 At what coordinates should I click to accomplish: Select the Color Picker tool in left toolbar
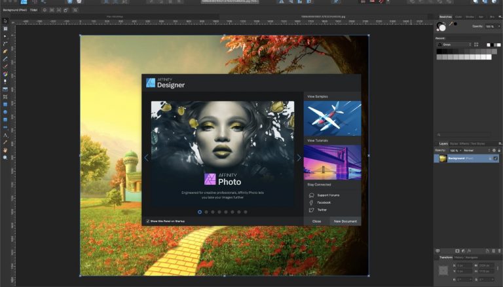pyautogui.click(x=5, y=143)
